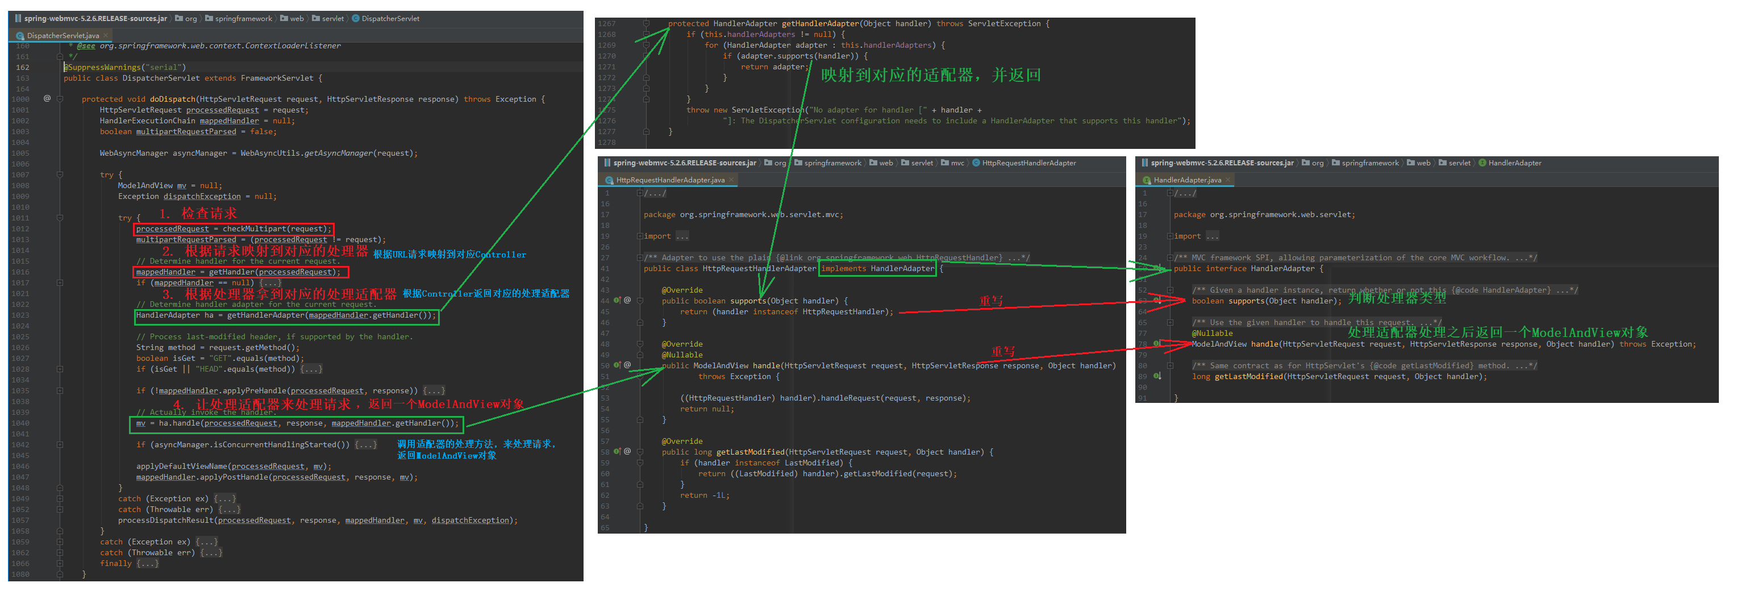Click implemented-method gutter icon at HandlerAdapter line 78
1741x591 pixels.
(1158, 343)
